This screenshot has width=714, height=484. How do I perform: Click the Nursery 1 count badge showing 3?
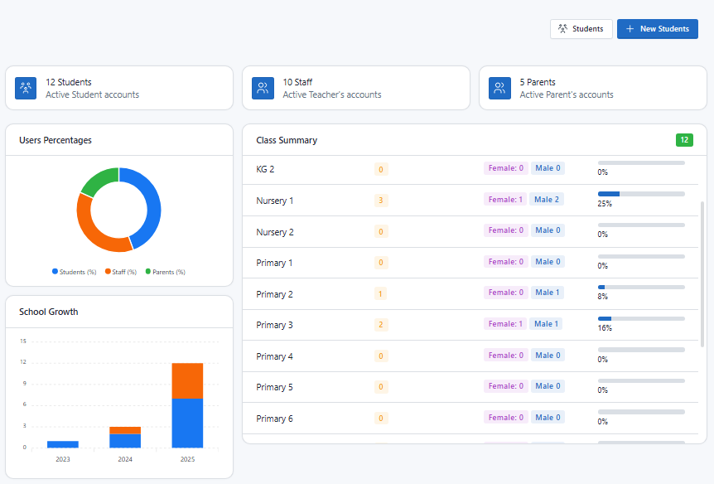[380, 200]
